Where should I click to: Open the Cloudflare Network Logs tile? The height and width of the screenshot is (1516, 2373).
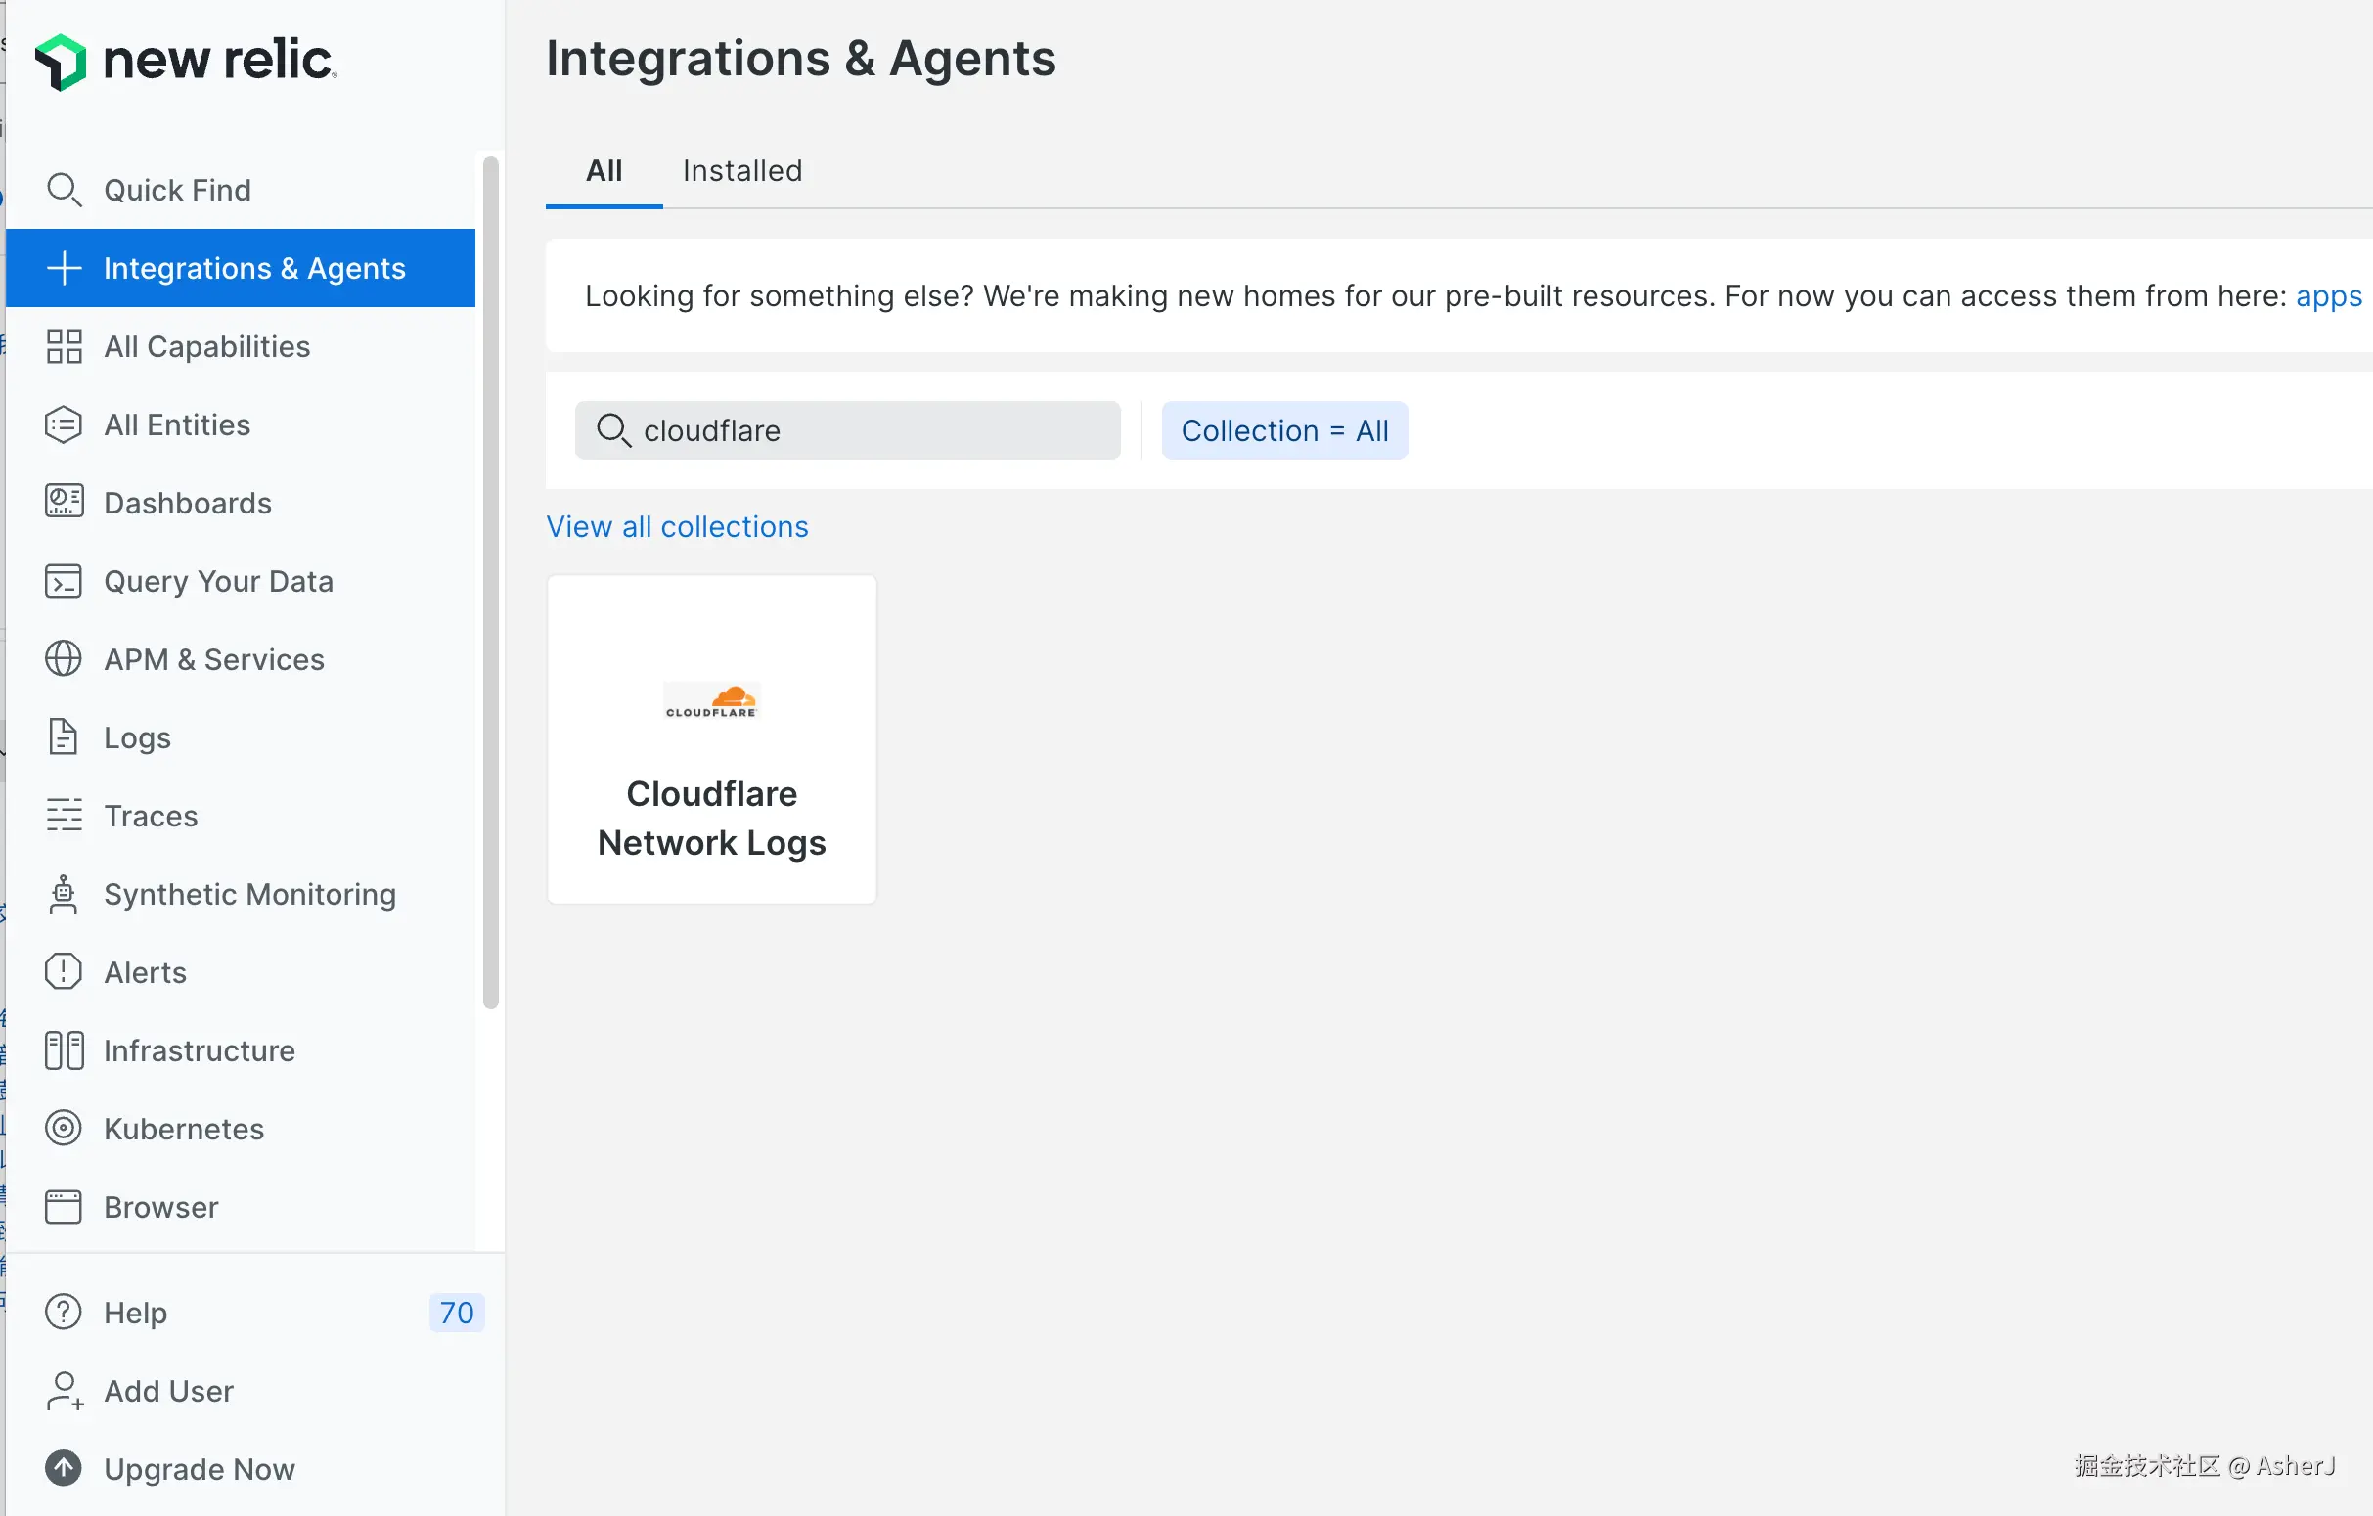click(711, 739)
